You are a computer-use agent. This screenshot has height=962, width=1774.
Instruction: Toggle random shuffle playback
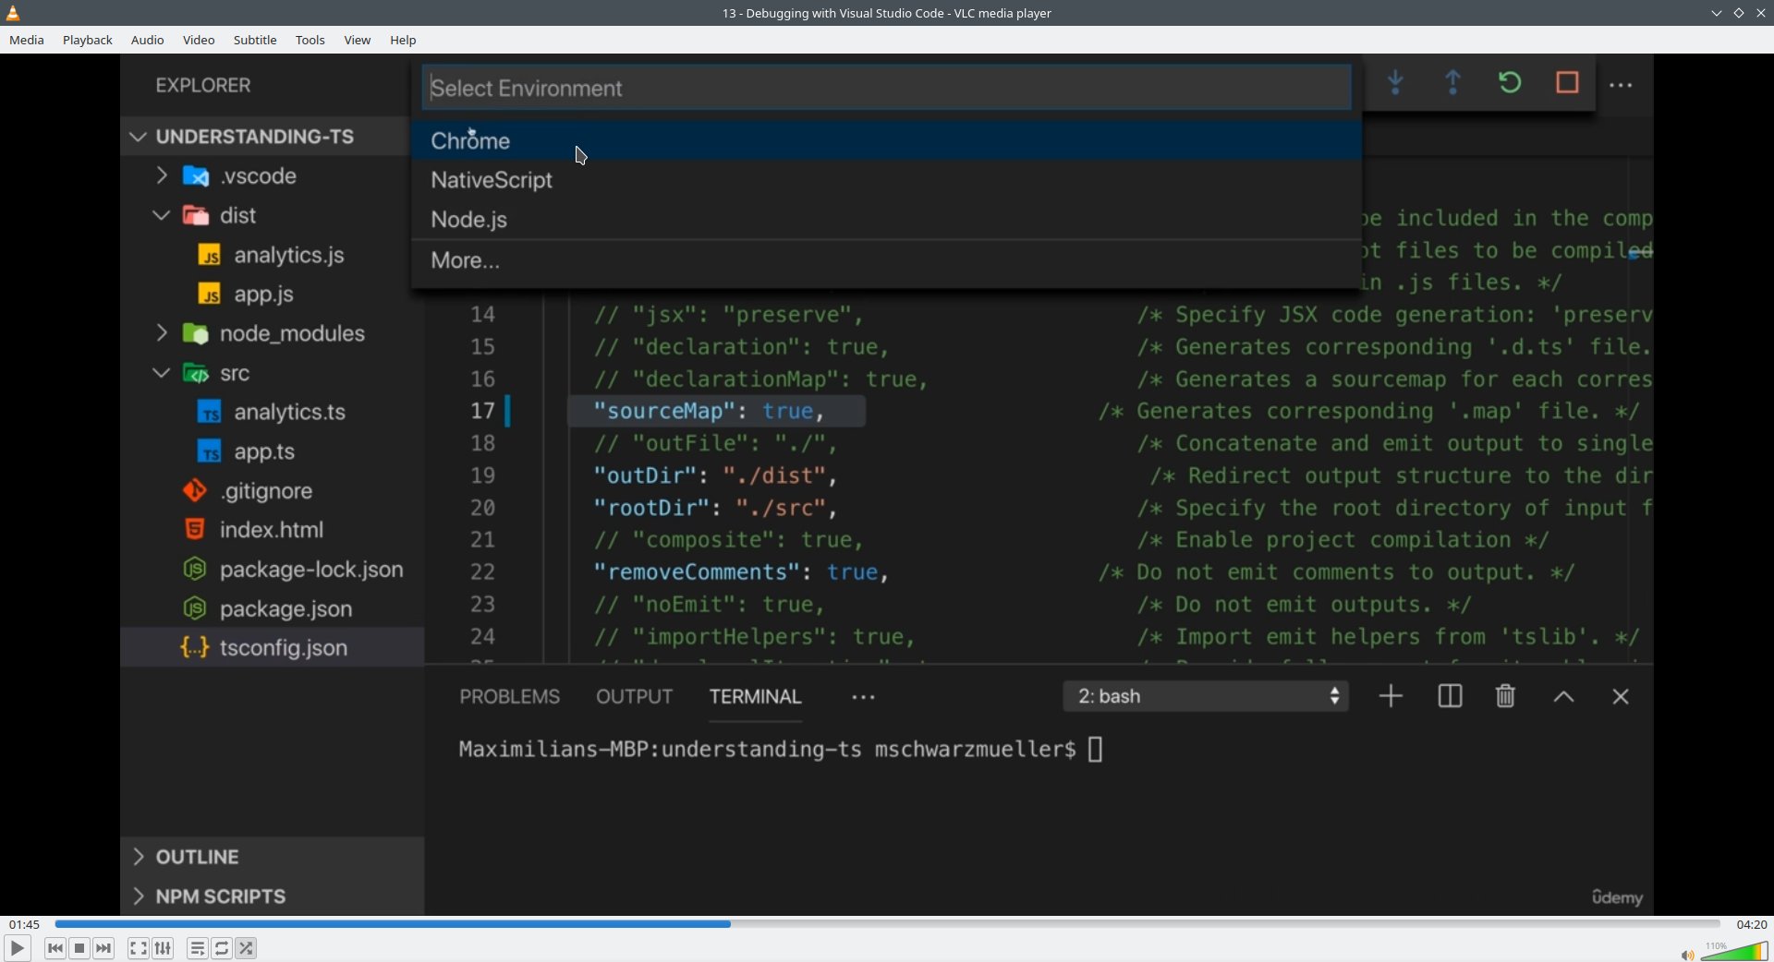(247, 948)
